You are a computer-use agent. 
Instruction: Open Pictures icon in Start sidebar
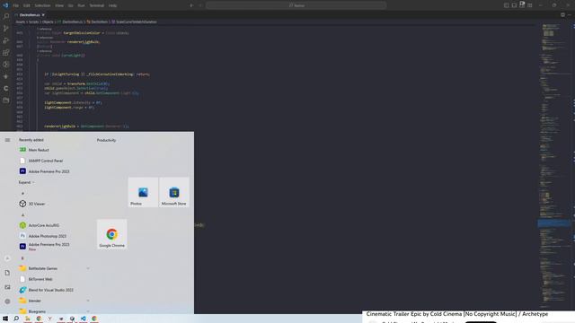(7, 287)
